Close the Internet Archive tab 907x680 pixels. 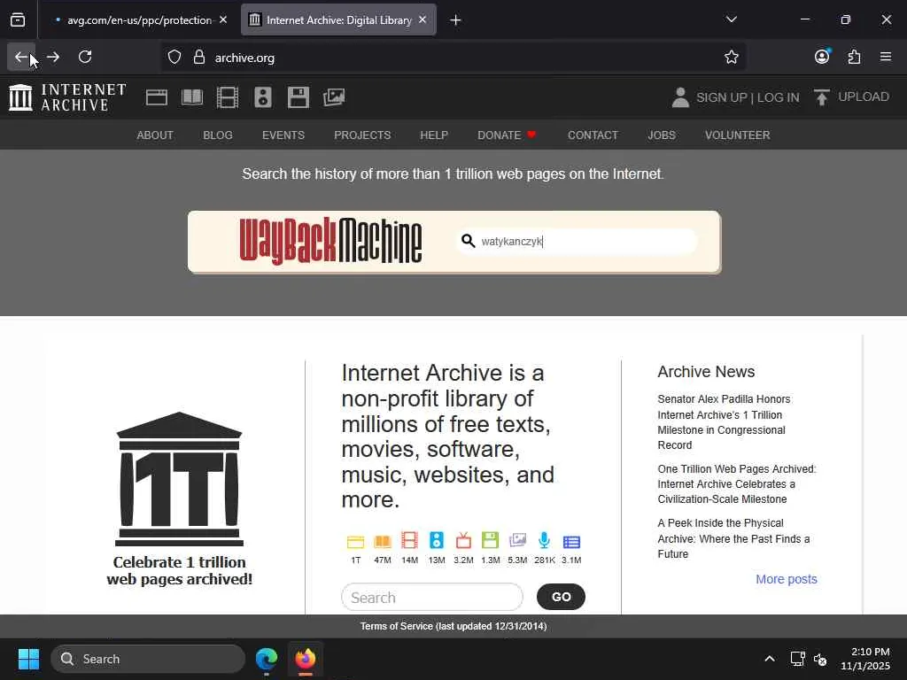click(422, 19)
